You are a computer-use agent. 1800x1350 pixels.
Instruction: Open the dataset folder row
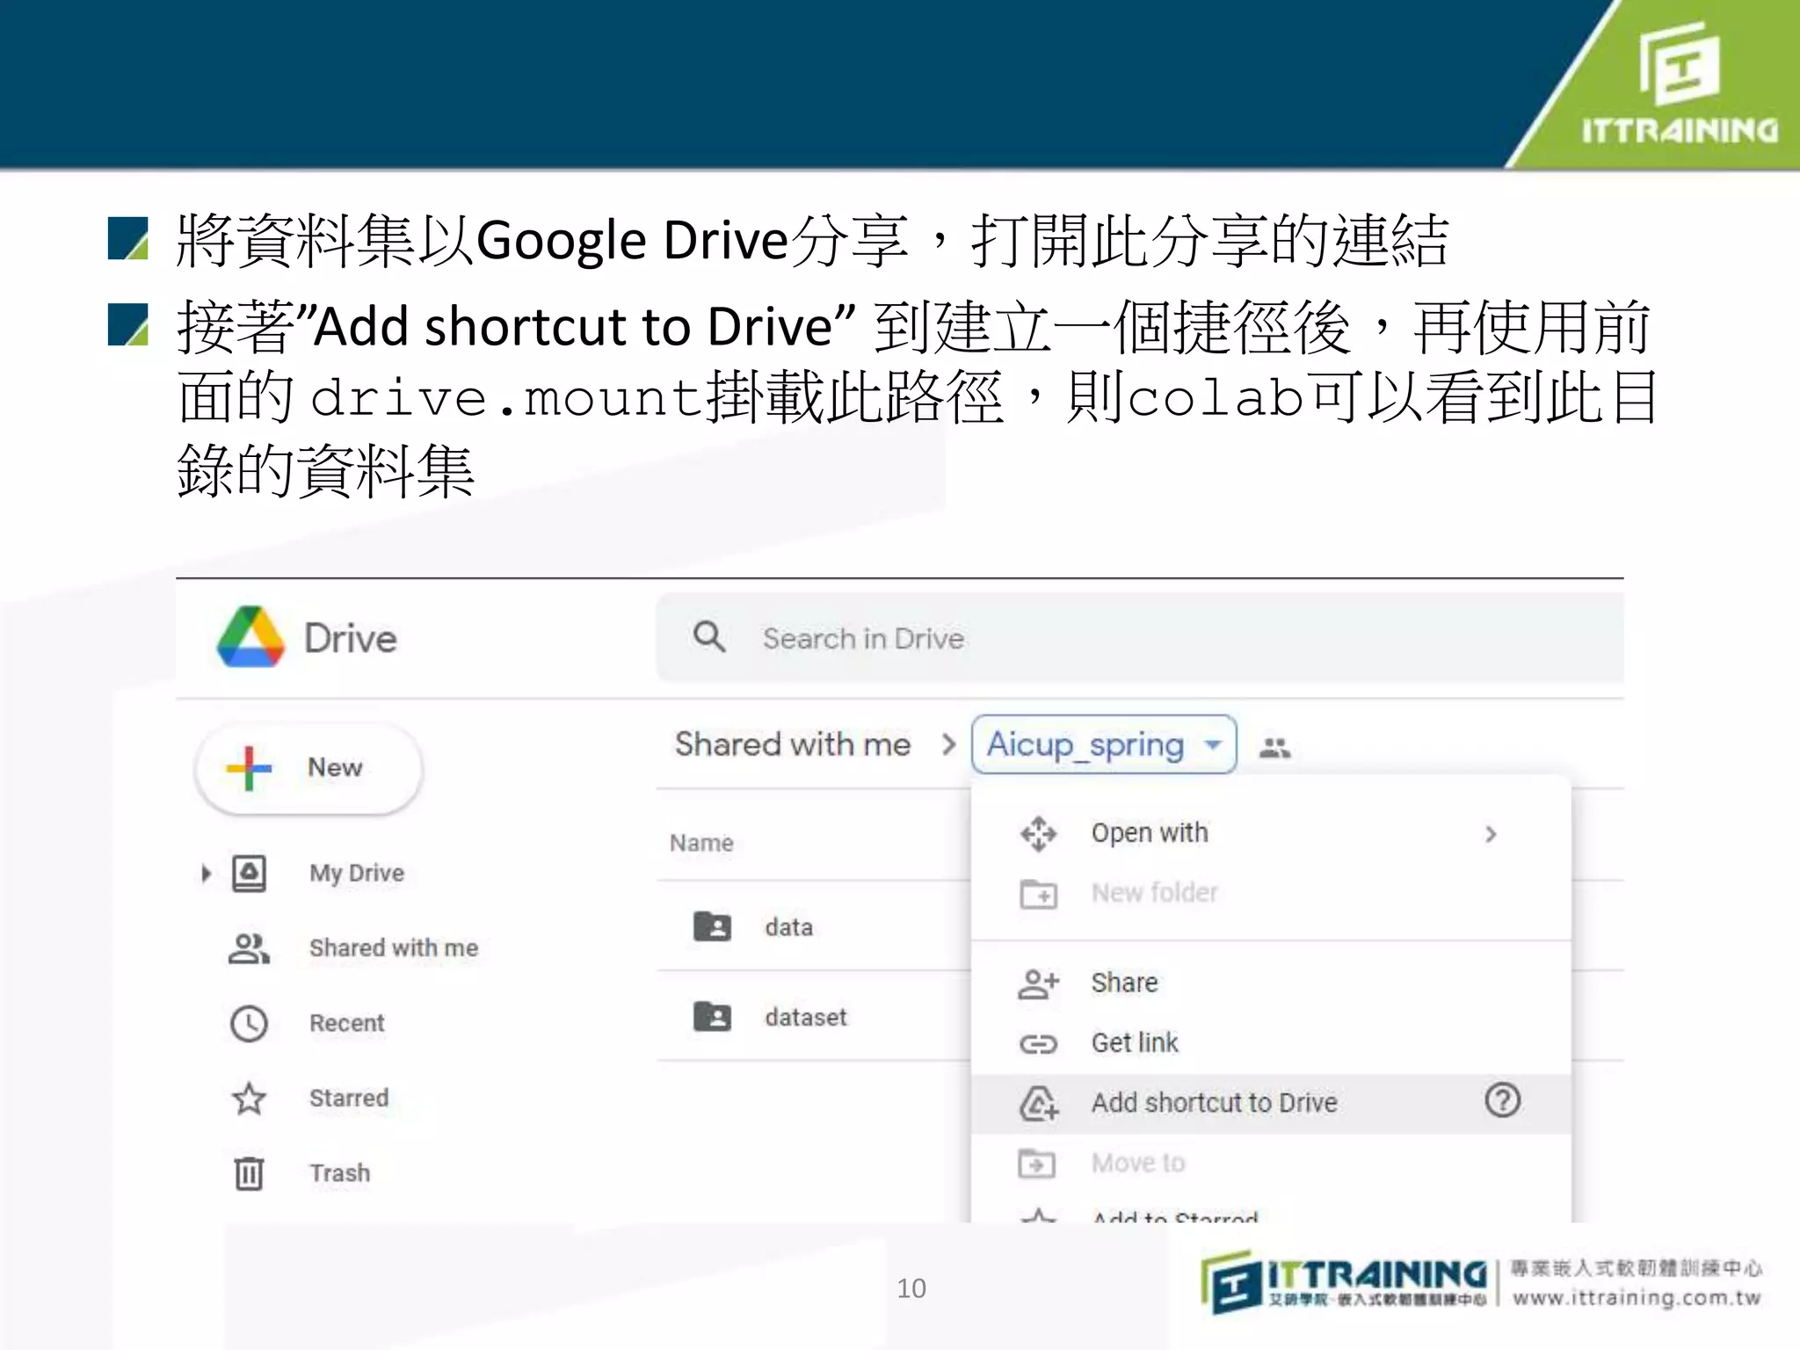pos(805,1017)
